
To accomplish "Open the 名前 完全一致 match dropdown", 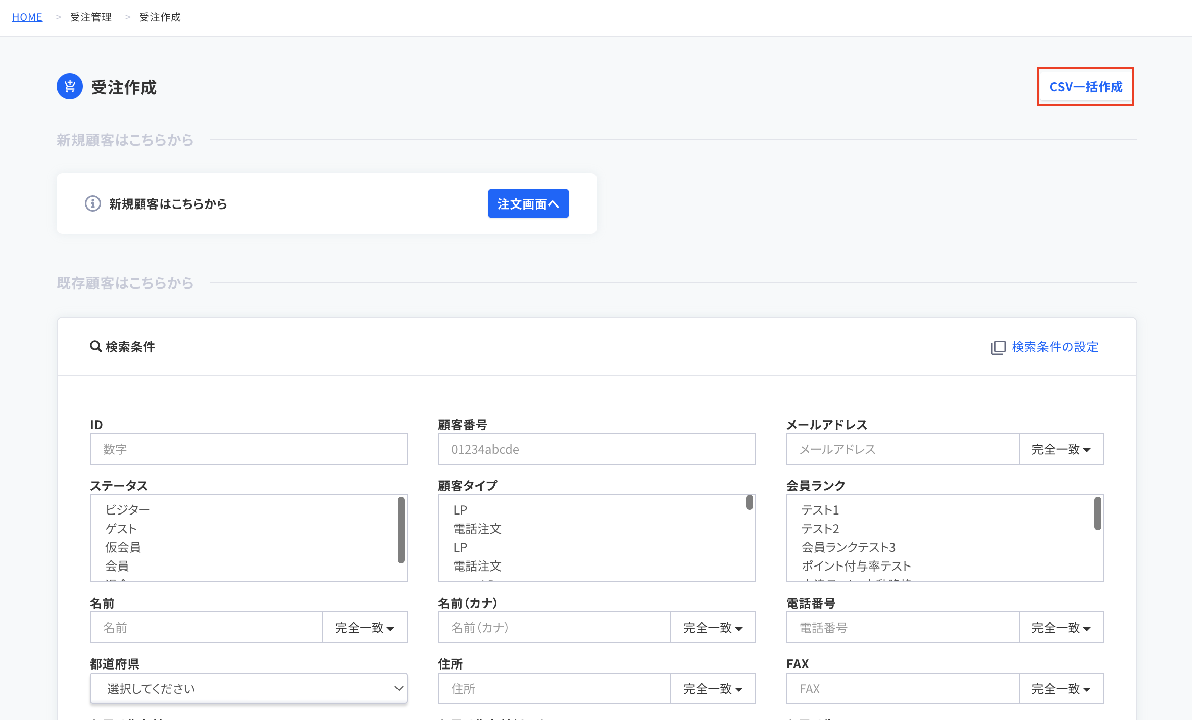I will click(x=364, y=628).
